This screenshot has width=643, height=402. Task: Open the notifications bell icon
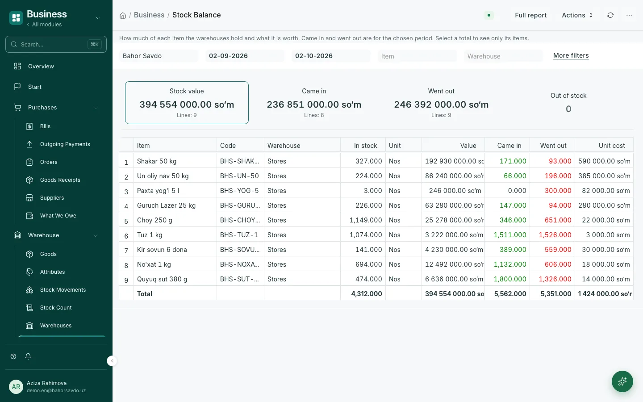click(28, 356)
